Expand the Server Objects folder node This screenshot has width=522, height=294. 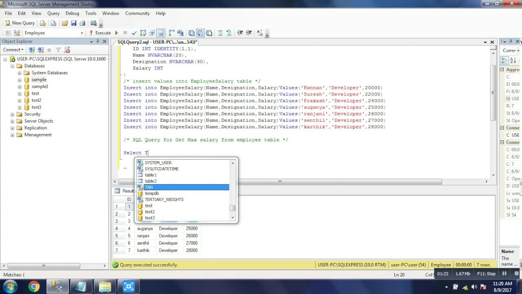(x=12, y=121)
